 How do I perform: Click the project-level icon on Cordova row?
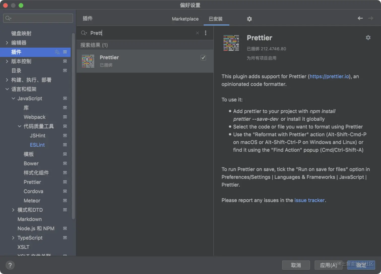[65, 191]
